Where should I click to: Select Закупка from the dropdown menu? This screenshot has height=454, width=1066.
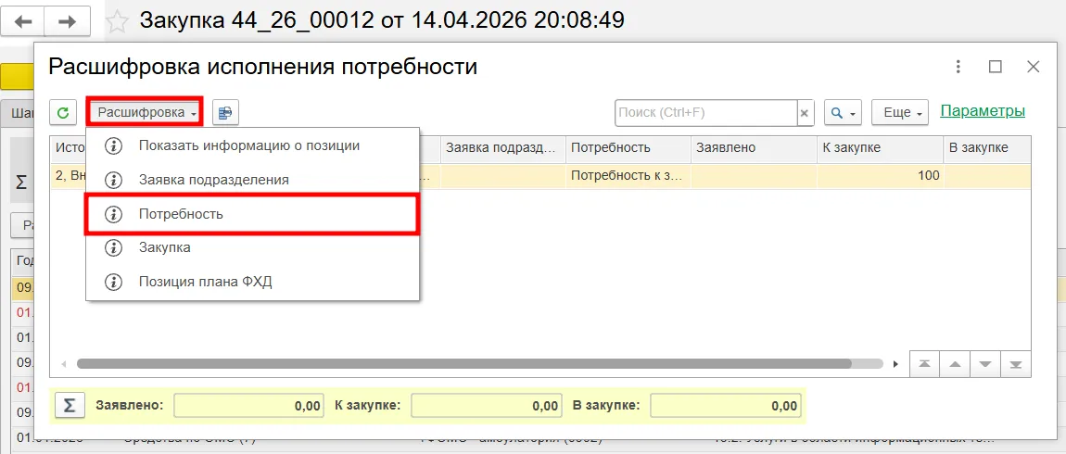click(252, 247)
